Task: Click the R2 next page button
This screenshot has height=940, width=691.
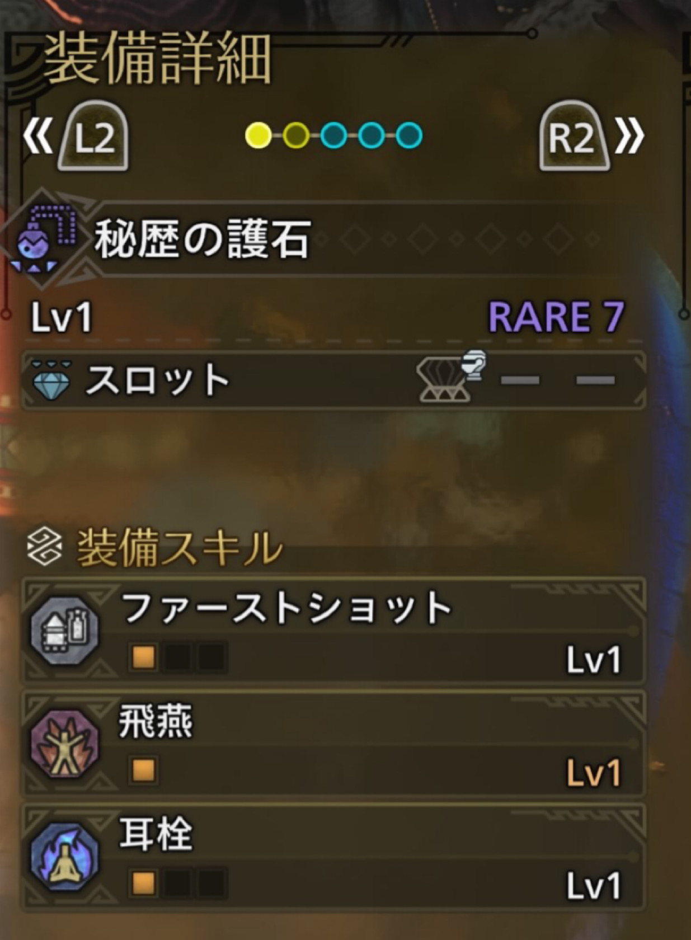Action: pyautogui.click(x=574, y=136)
